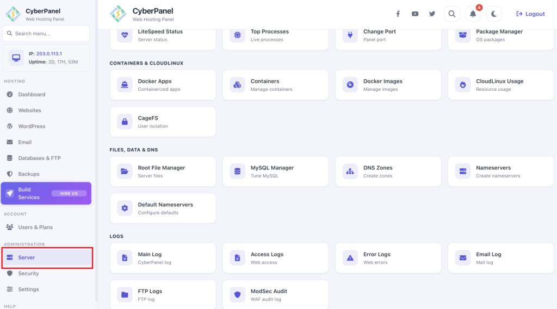Click the Nameservers server icon

point(463,172)
